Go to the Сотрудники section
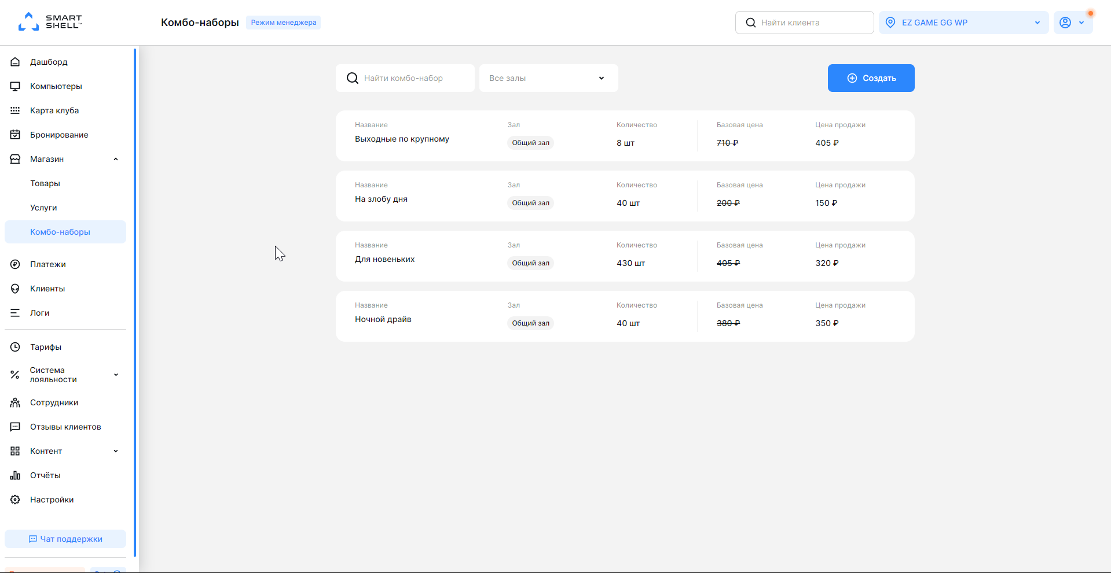 pyautogui.click(x=54, y=402)
